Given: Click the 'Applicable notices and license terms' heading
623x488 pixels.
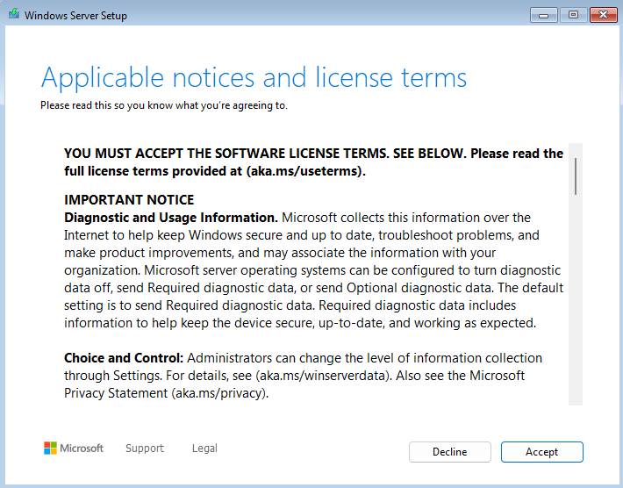Looking at the screenshot, I should [x=254, y=77].
